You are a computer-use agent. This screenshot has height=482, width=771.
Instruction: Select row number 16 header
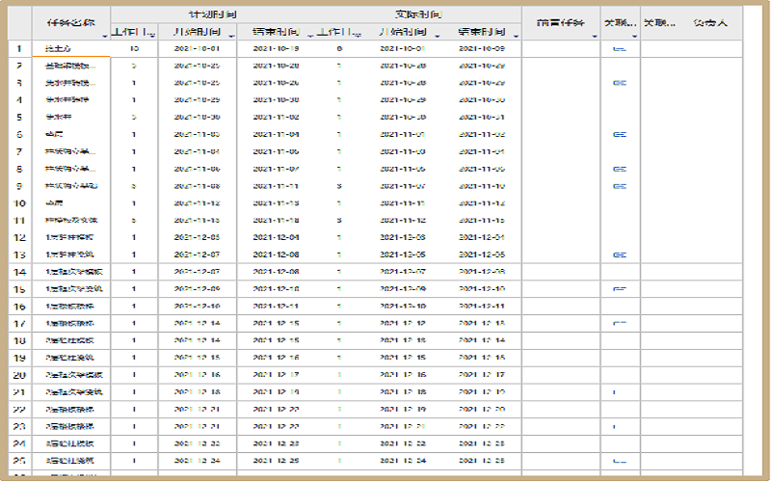click(19, 307)
